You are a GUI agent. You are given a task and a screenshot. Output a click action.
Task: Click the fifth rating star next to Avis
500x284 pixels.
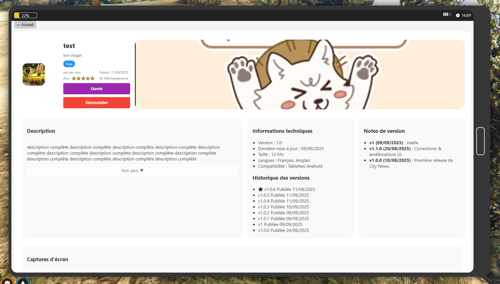[93, 79]
